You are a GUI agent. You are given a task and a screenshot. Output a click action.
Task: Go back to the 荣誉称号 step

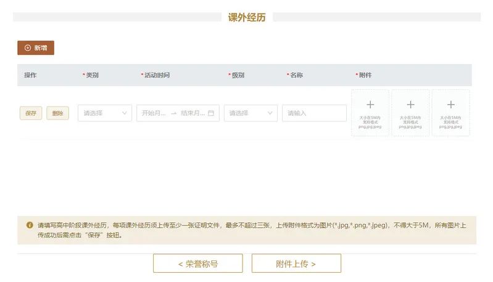click(x=197, y=264)
